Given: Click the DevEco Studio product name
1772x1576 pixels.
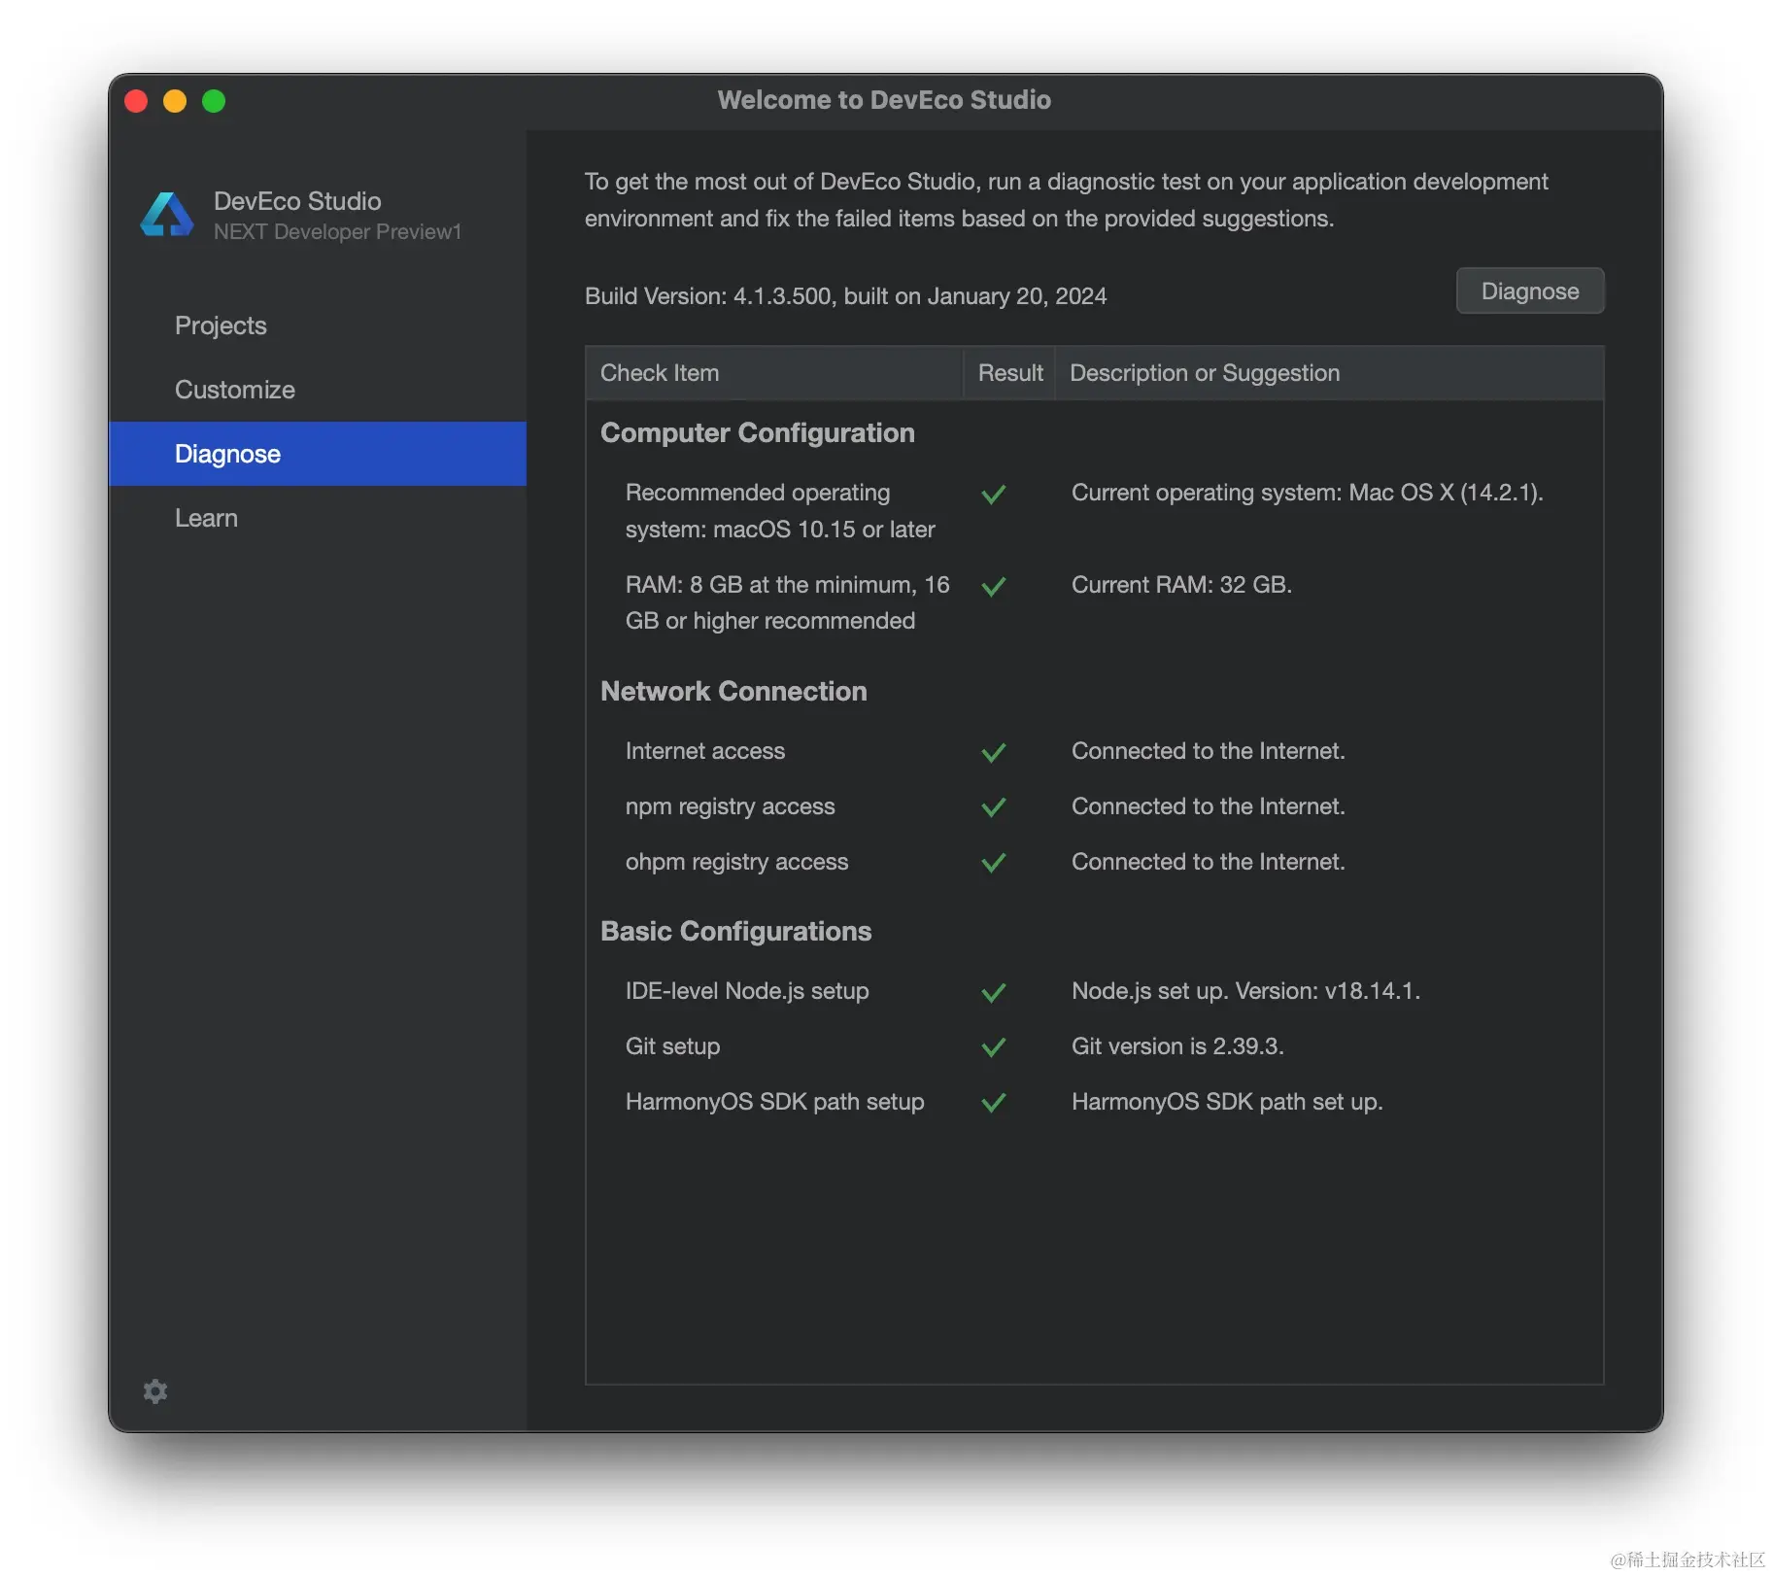Looking at the screenshot, I should pyautogui.click(x=297, y=201).
